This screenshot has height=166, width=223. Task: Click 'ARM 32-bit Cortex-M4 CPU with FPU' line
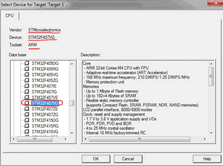(x=116, y=68)
